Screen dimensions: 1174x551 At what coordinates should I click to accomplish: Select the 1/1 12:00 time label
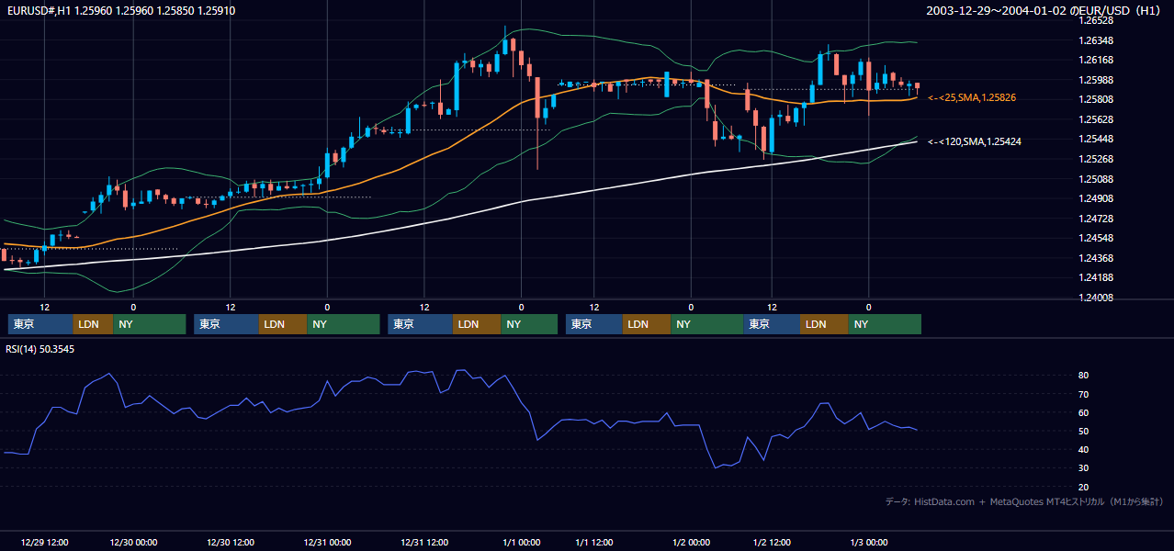[x=594, y=542]
